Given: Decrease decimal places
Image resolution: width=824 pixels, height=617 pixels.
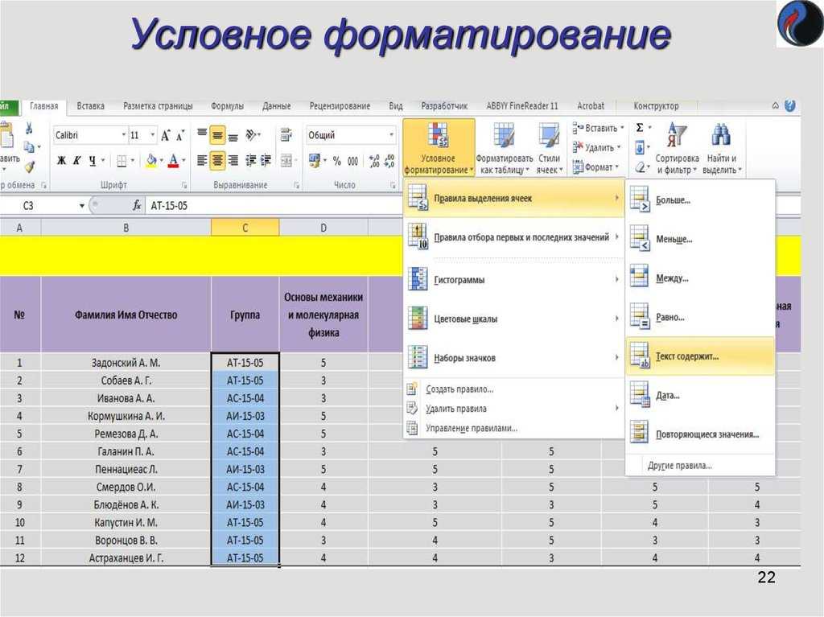Looking at the screenshot, I should (x=389, y=161).
